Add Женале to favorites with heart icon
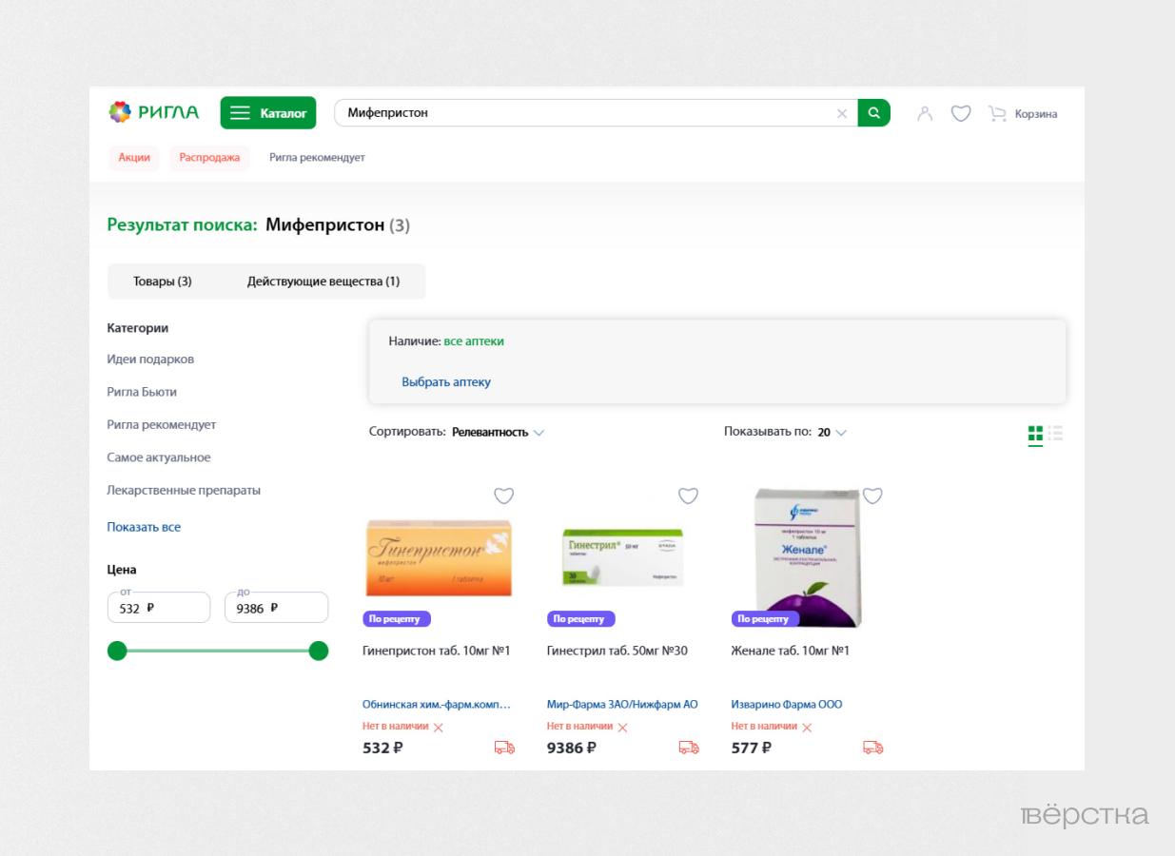Viewport: 1175px width, 856px height. coord(872,496)
